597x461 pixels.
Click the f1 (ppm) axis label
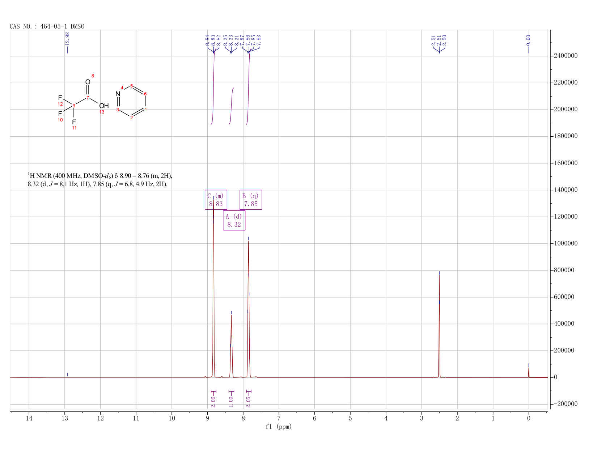(279, 427)
